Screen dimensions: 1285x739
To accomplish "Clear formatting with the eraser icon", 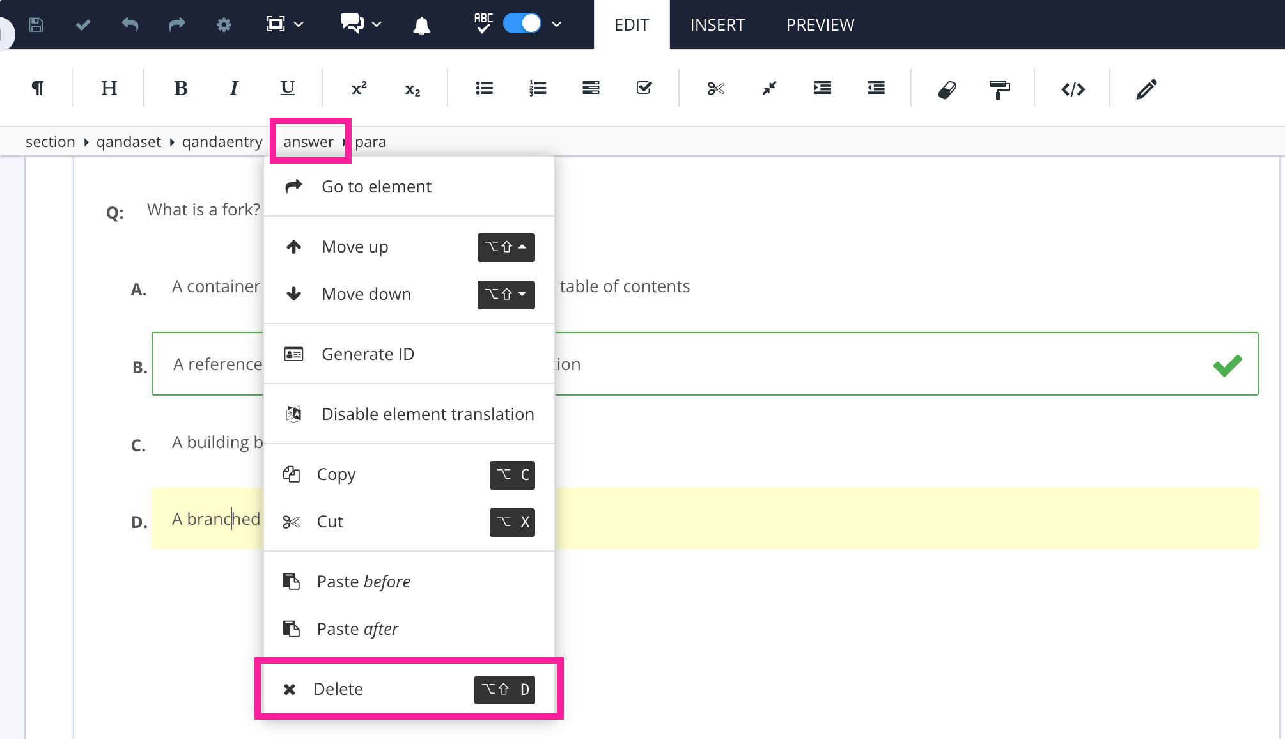I will tap(947, 88).
